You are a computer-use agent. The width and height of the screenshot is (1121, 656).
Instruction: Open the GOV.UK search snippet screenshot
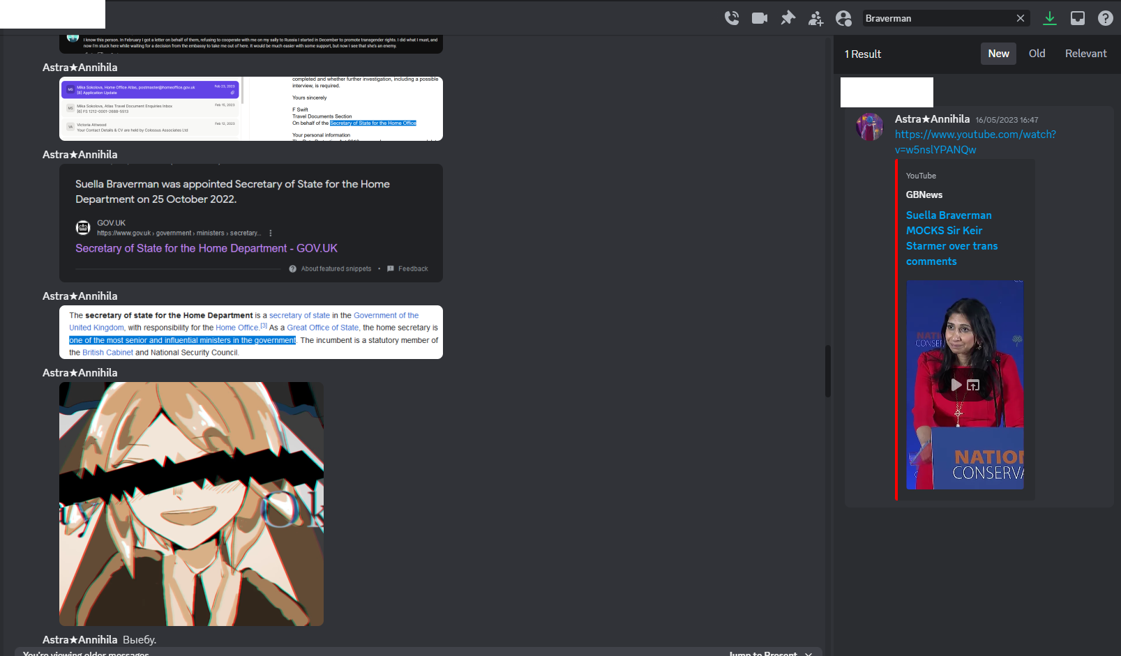(x=251, y=223)
